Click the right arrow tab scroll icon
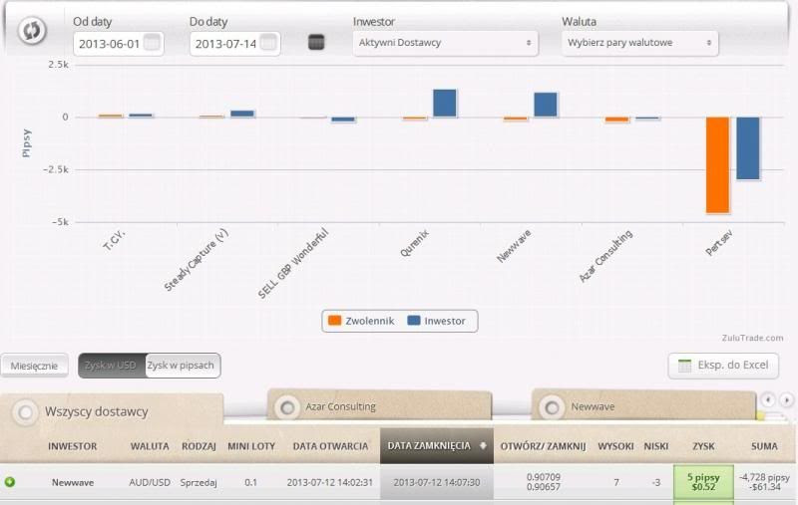This screenshot has height=505, width=798. [x=786, y=400]
